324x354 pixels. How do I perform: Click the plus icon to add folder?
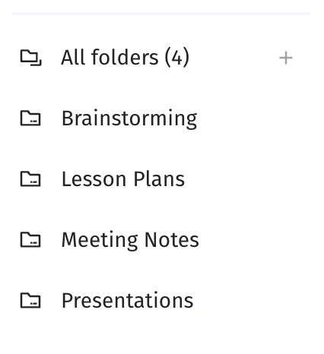[286, 58]
